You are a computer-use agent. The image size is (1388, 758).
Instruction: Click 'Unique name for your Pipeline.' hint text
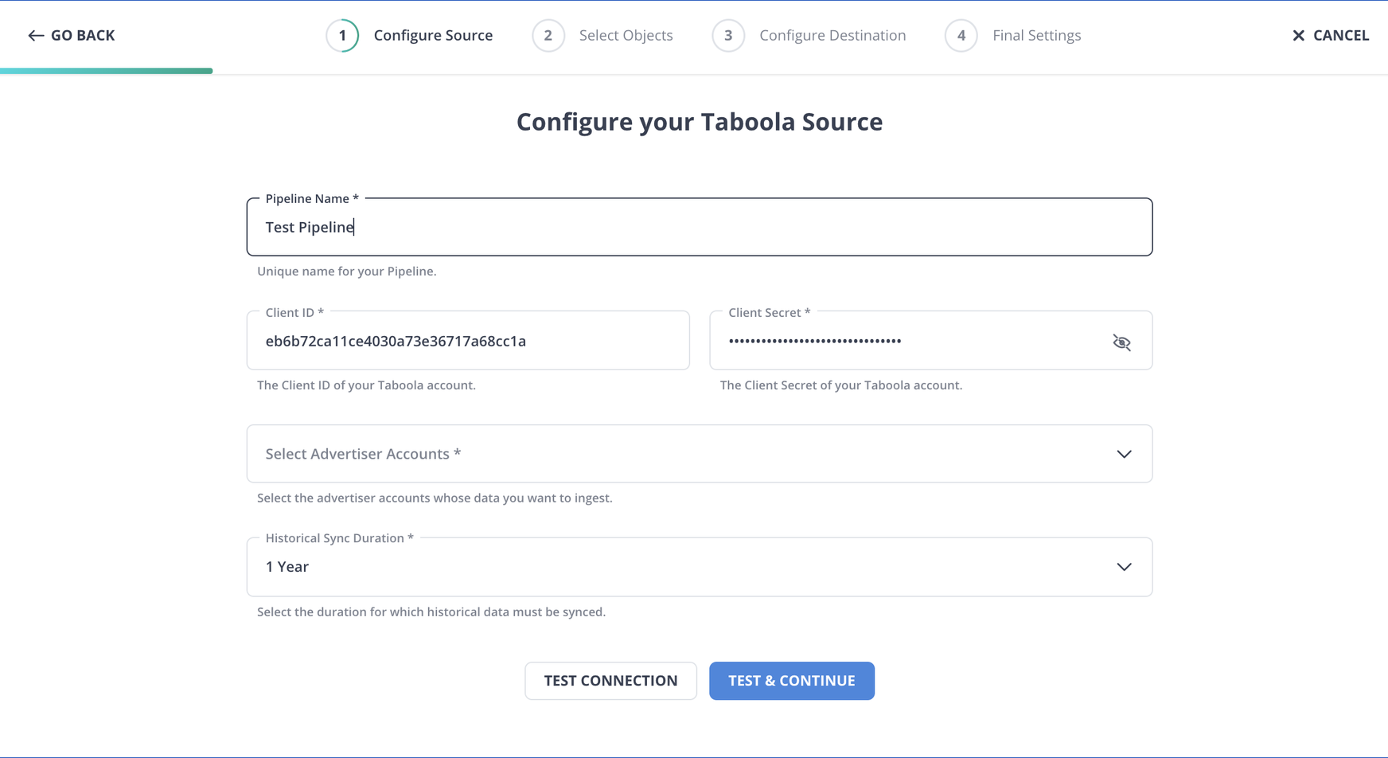(347, 272)
